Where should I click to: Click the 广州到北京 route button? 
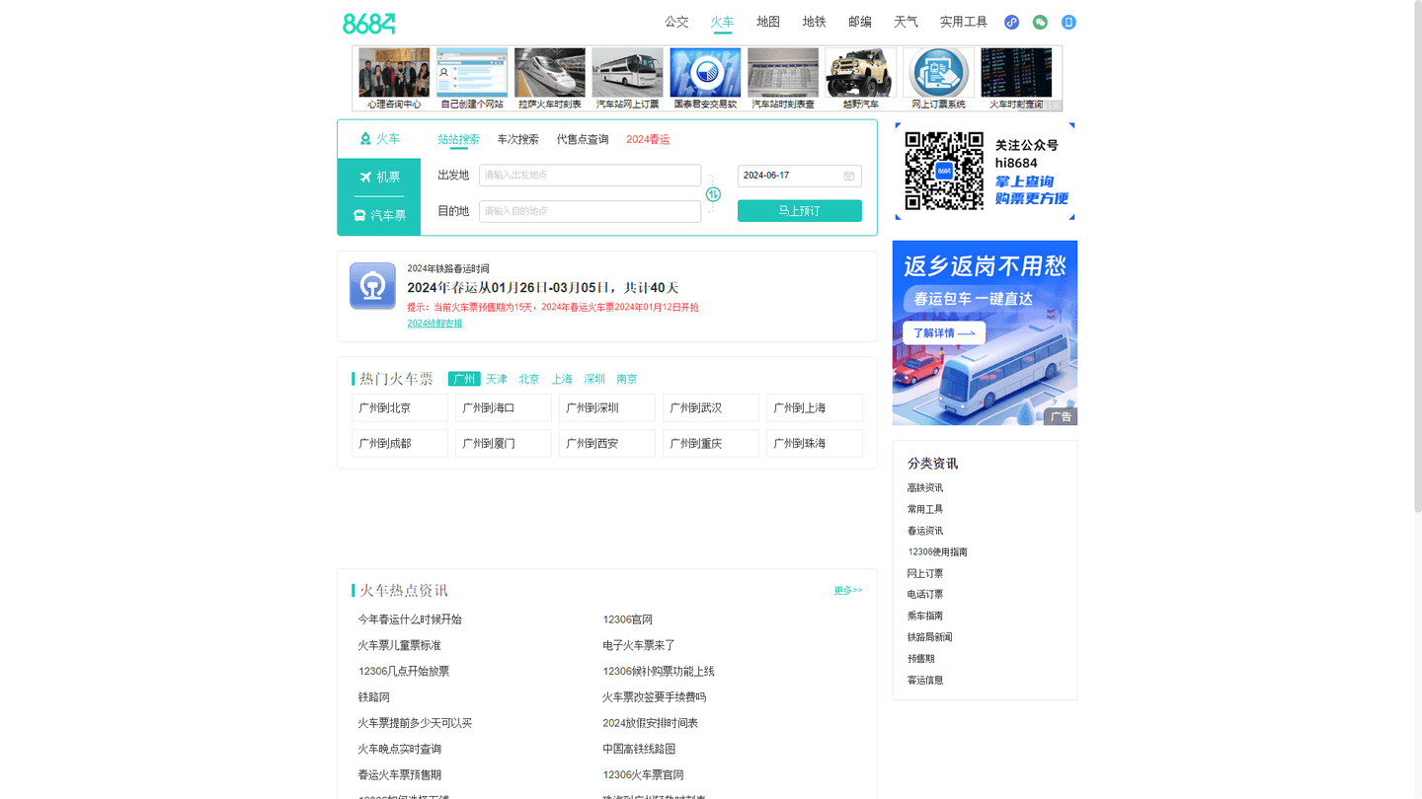click(400, 407)
